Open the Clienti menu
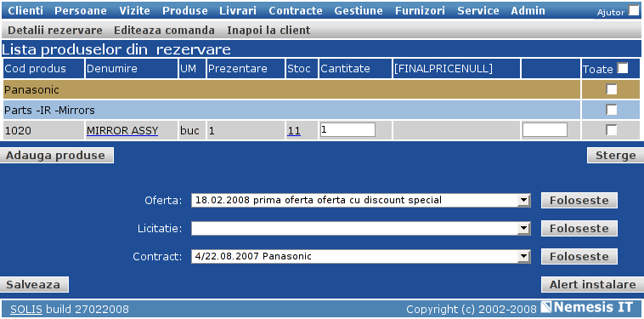Screen dimensions: 644x319 (x=25, y=11)
